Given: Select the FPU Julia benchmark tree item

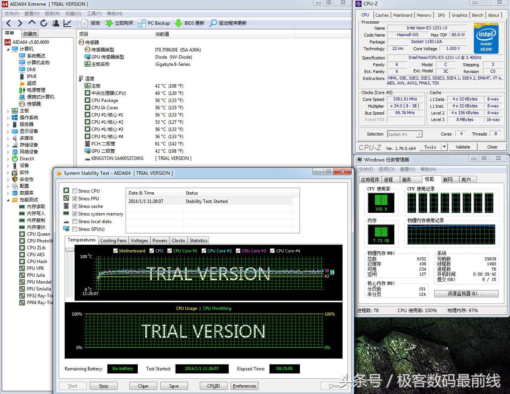Looking at the screenshot, I should point(36,275).
